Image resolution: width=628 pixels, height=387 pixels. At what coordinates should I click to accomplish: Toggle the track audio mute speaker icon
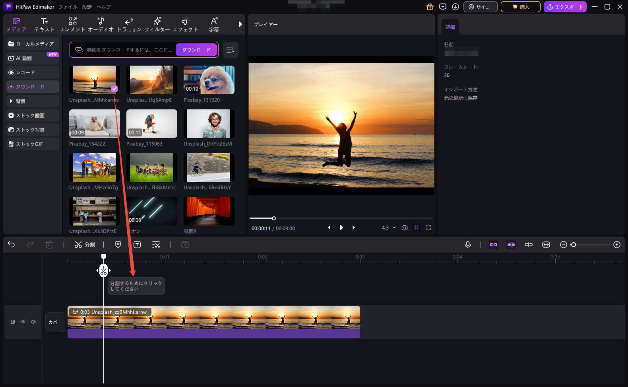tap(33, 322)
